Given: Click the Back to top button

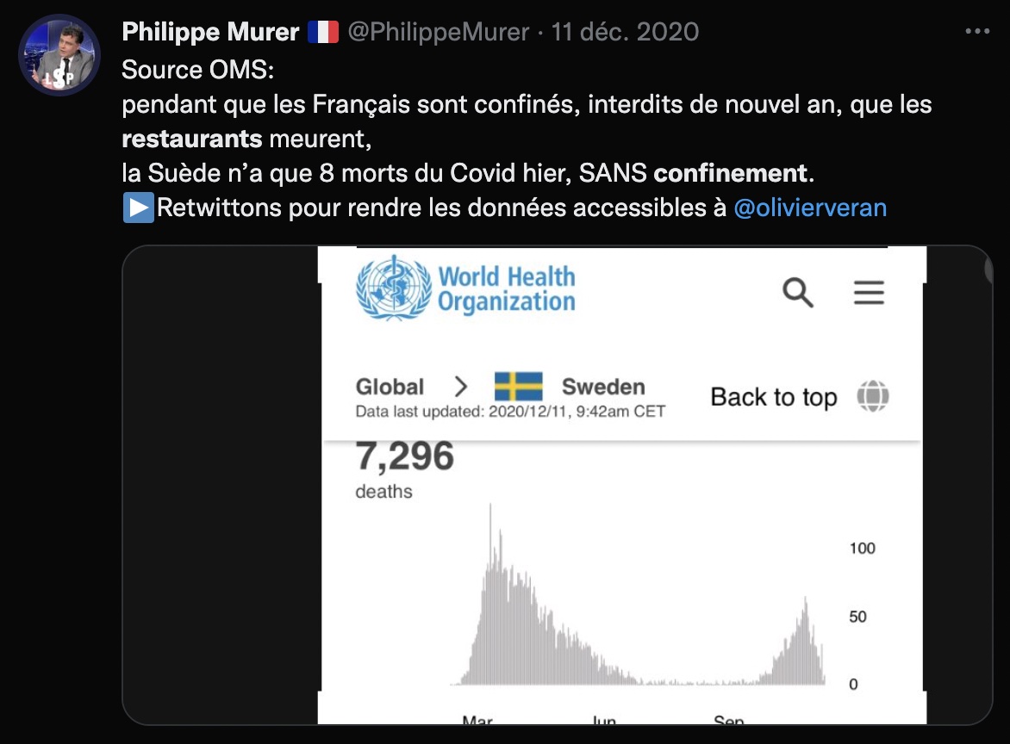Looking at the screenshot, I should pos(773,397).
